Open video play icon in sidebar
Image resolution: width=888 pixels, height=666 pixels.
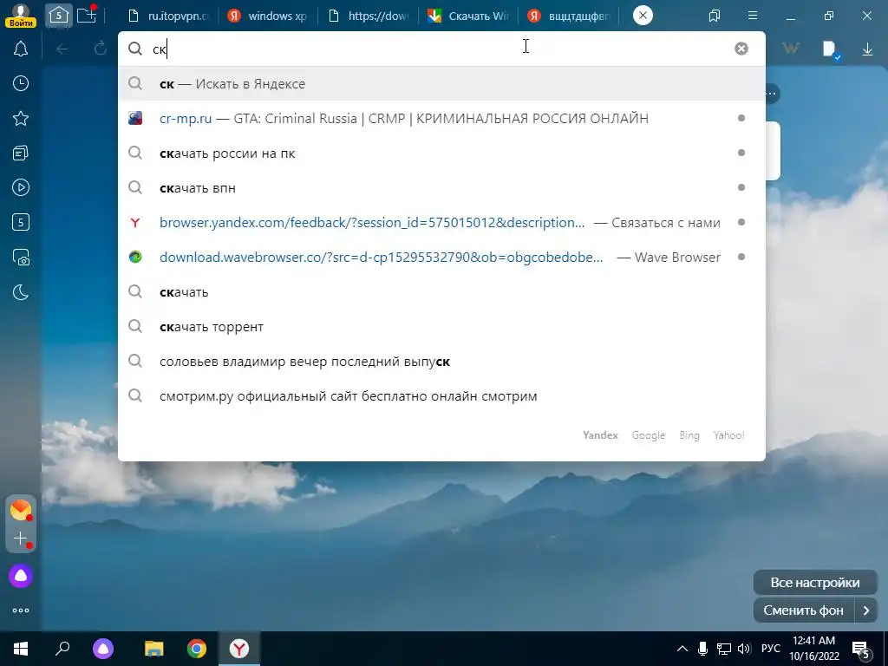point(21,187)
